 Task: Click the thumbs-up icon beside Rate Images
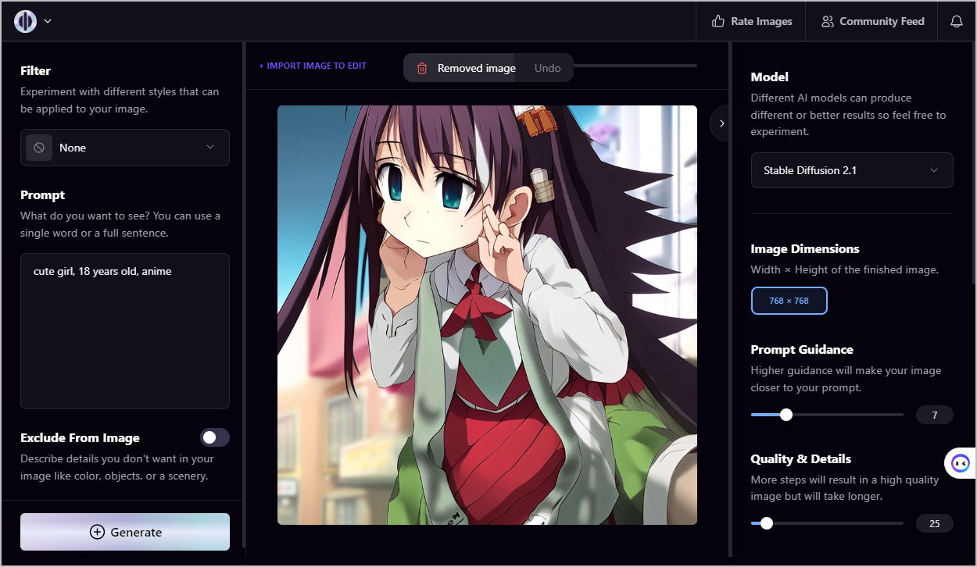(x=718, y=21)
